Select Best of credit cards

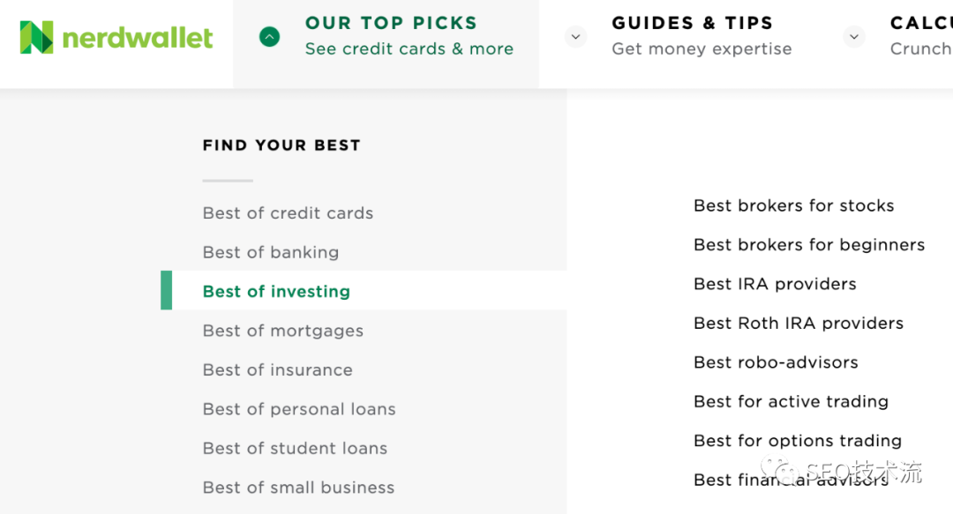(x=288, y=213)
